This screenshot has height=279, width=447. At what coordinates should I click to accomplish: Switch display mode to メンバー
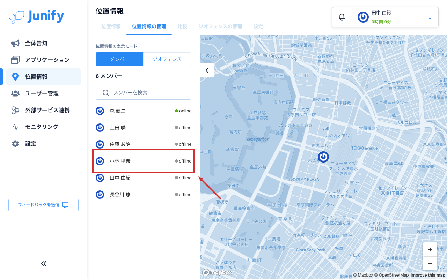point(119,59)
